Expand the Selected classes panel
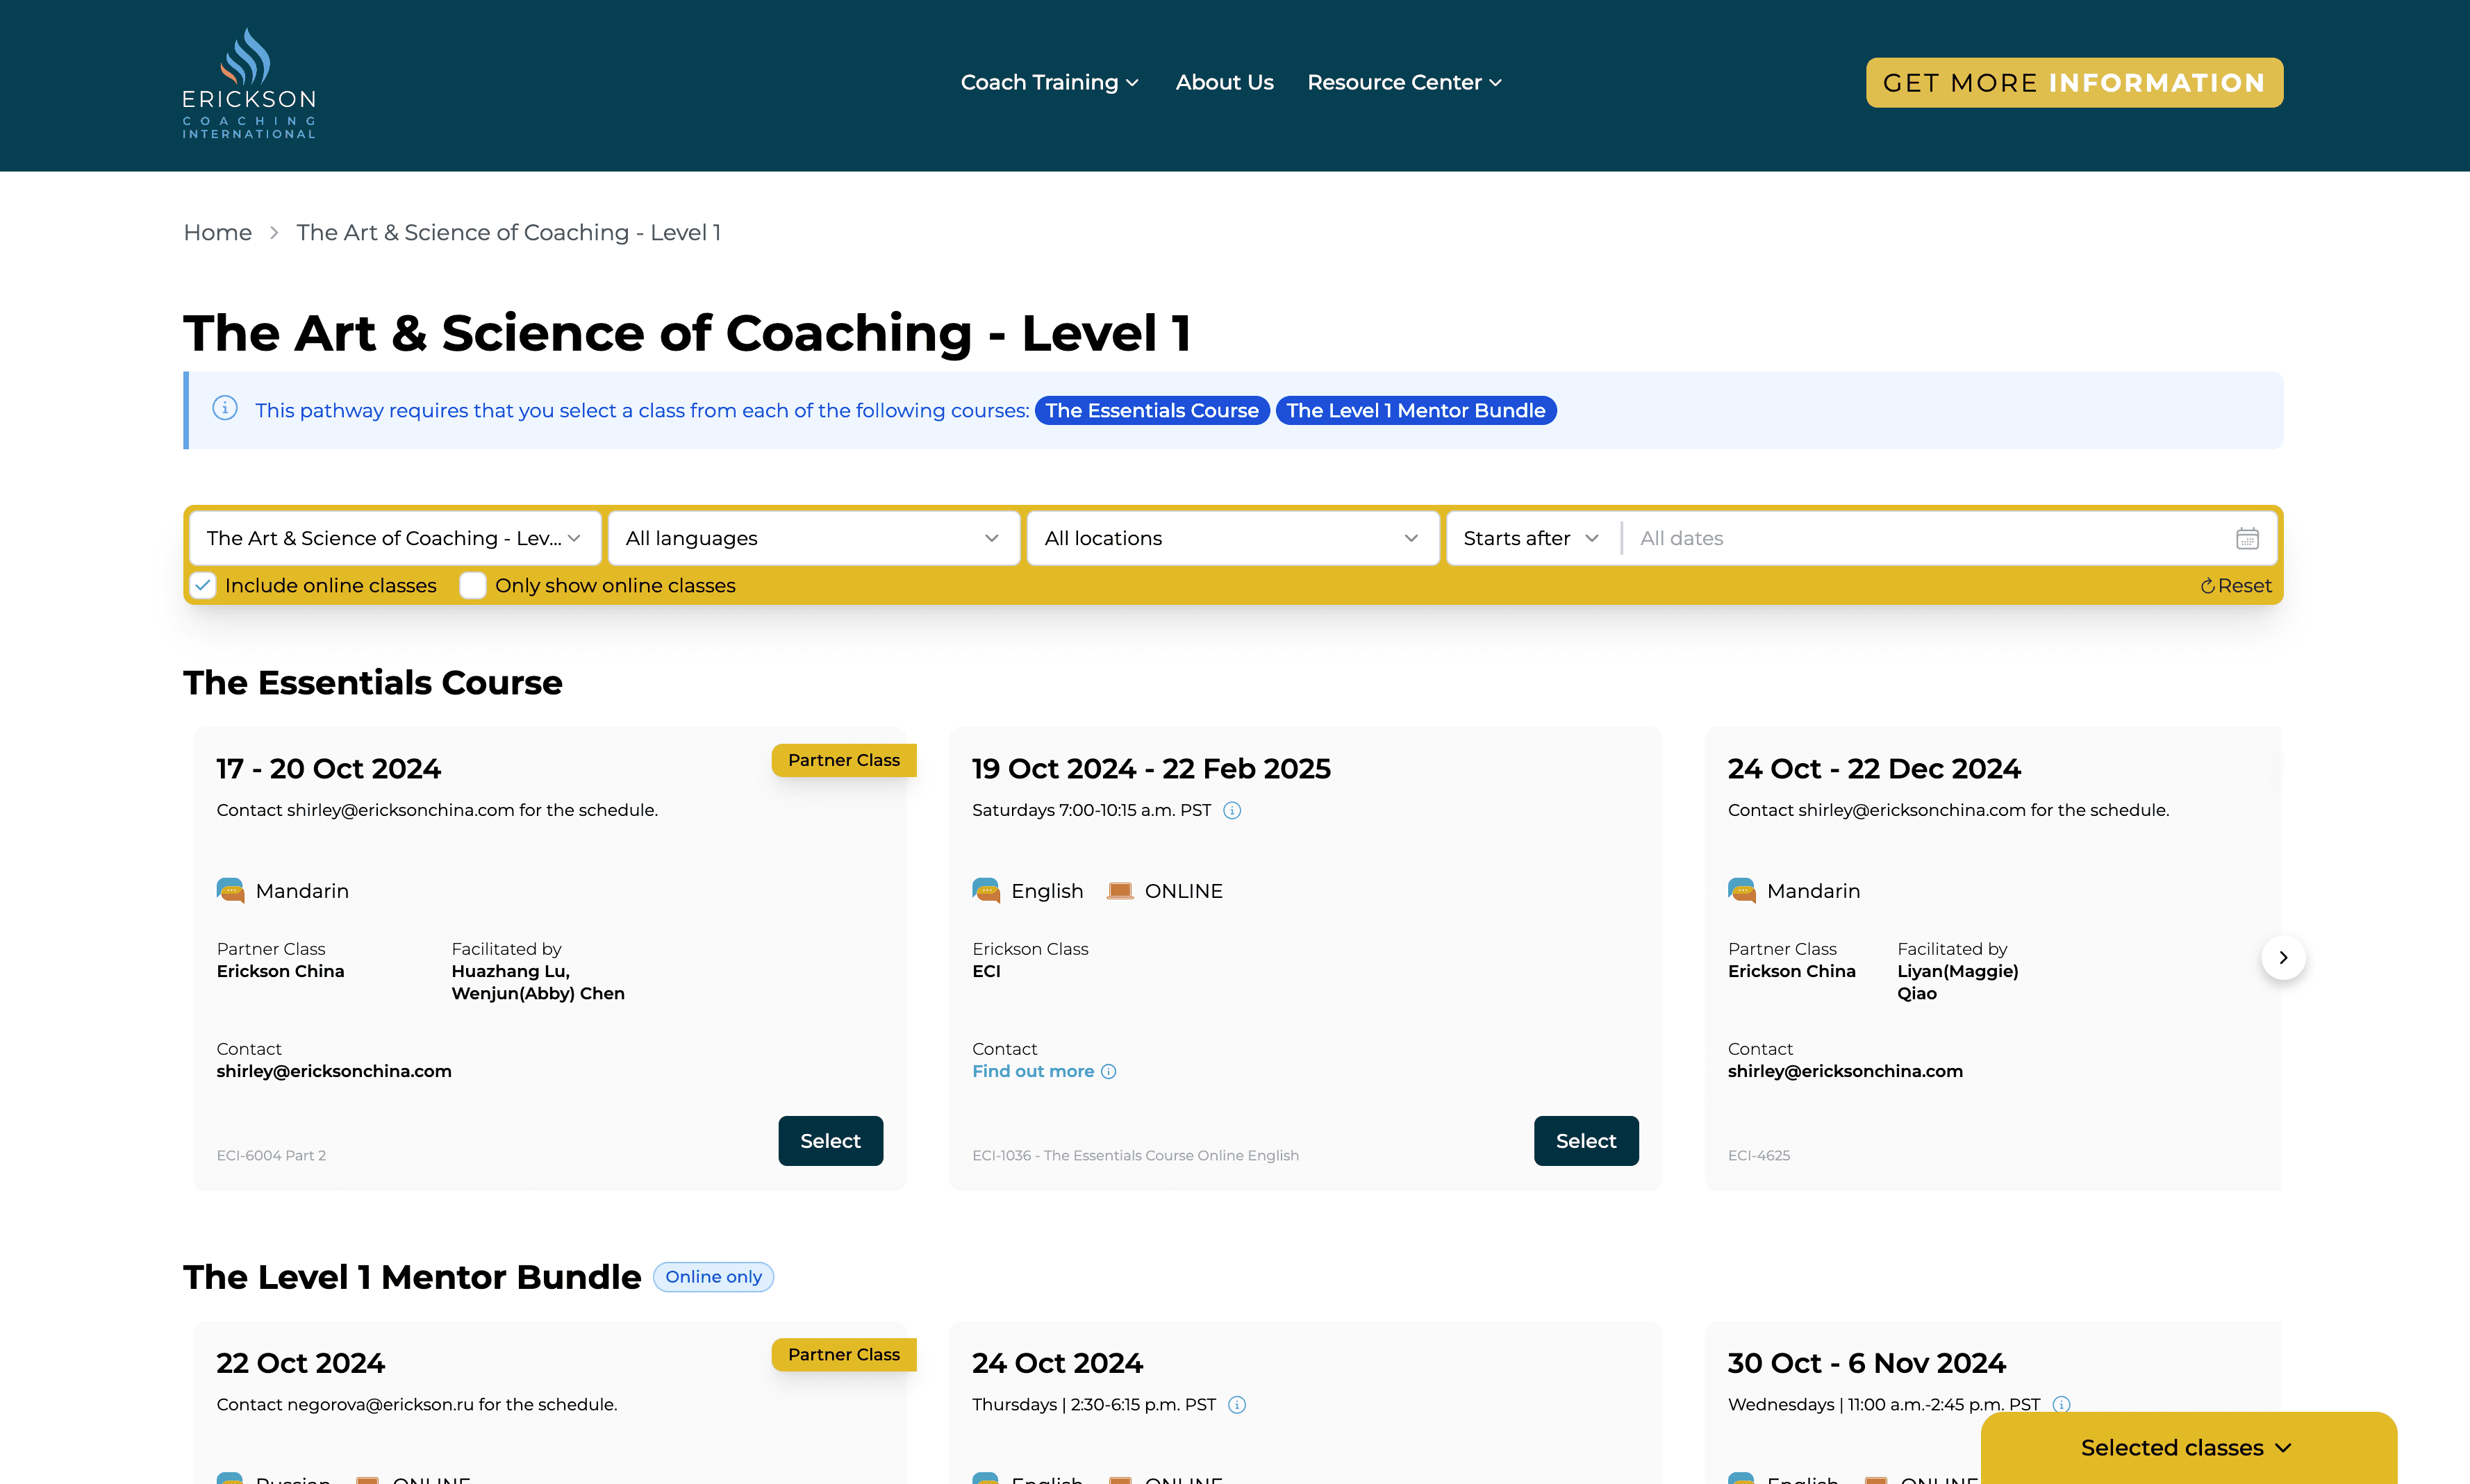This screenshot has height=1484, width=2470. 2188,1447
